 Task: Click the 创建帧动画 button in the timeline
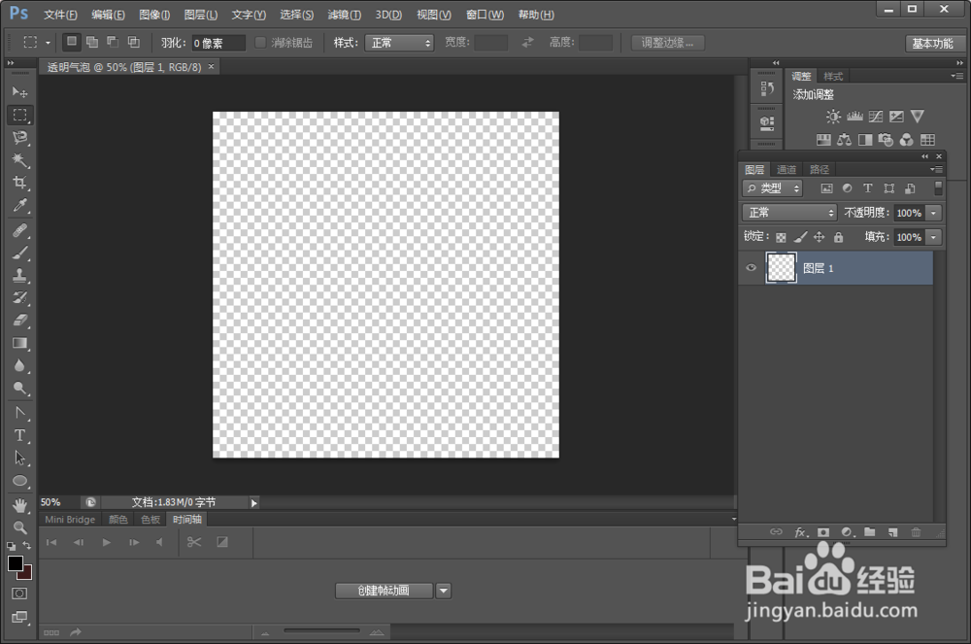[384, 590]
